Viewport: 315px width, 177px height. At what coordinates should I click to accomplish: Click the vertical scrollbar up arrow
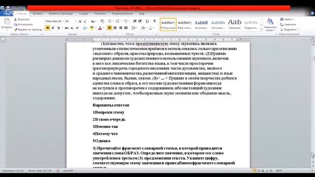[313, 44]
